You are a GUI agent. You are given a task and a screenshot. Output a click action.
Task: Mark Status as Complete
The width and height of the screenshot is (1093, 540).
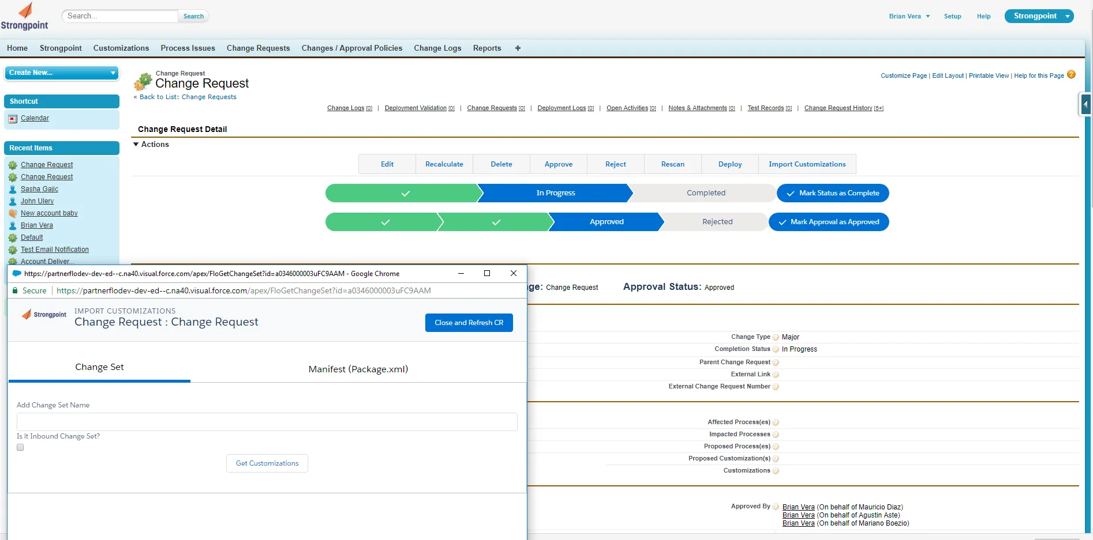coord(833,193)
